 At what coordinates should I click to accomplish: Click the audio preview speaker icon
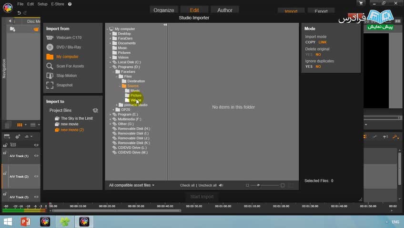point(222,185)
